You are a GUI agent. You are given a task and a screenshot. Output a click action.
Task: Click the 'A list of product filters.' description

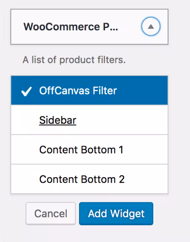click(74, 60)
